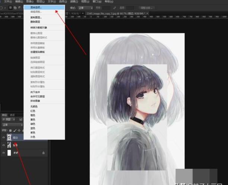Viewport: 228px width, 185px height.
Task: Set layer label color to 红色
Action: (x=44, y=111)
